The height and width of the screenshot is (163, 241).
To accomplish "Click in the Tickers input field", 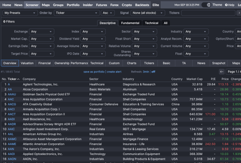I will pos(207,13).
